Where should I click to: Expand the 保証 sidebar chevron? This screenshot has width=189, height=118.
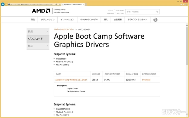(47, 46)
